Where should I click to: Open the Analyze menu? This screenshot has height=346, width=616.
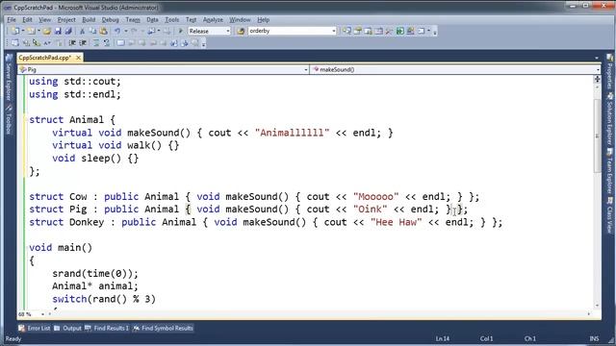[x=213, y=19]
